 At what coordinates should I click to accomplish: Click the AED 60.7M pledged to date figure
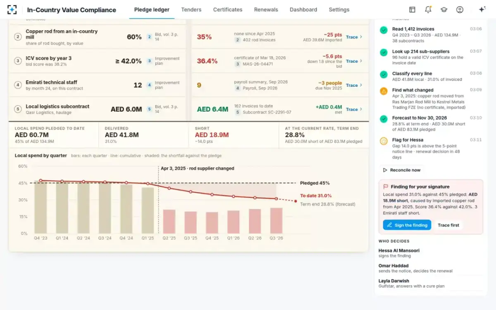tap(32, 135)
